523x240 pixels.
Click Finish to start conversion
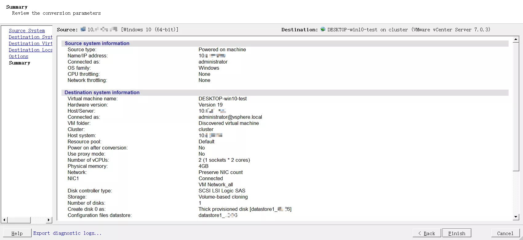click(457, 233)
